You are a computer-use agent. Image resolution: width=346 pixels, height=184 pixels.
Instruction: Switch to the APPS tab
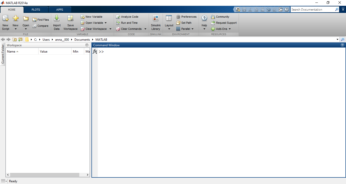[60, 10]
